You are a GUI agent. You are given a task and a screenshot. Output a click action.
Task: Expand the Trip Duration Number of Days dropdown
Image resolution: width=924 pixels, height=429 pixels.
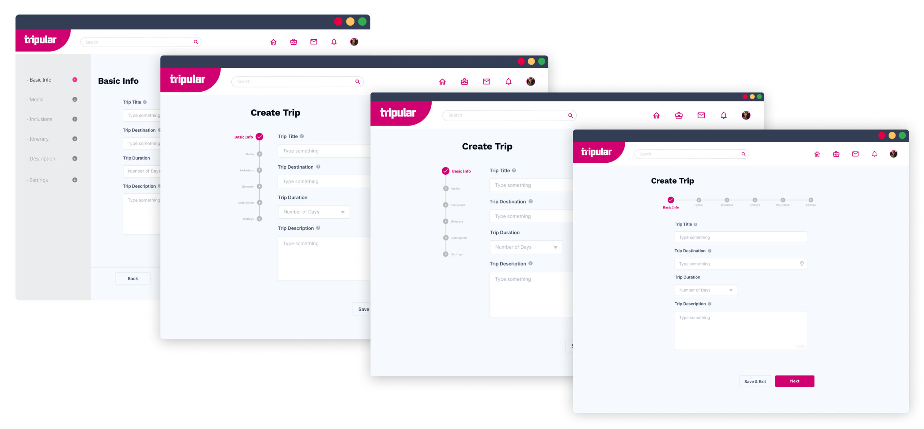tap(733, 289)
